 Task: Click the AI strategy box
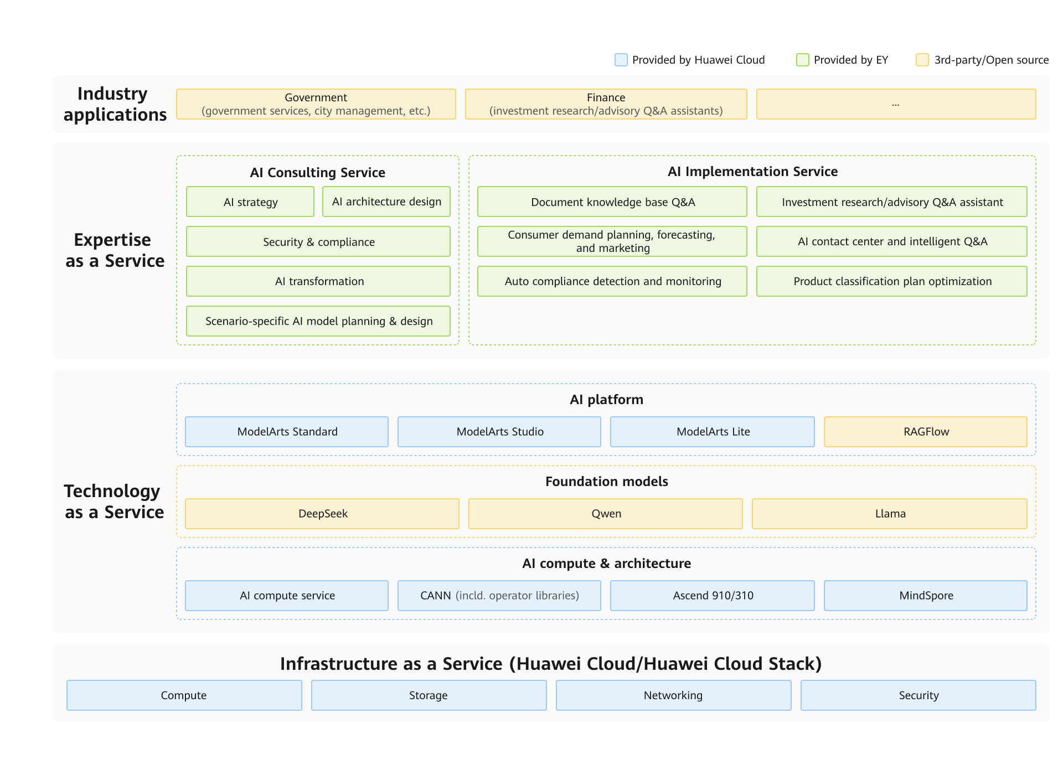click(x=250, y=202)
